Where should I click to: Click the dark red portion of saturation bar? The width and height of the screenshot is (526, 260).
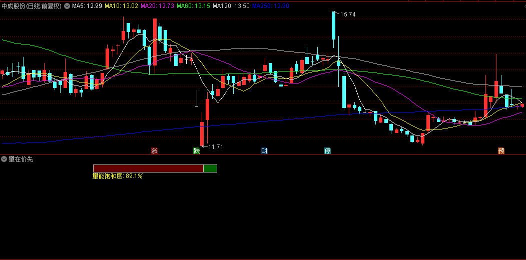(x=148, y=168)
